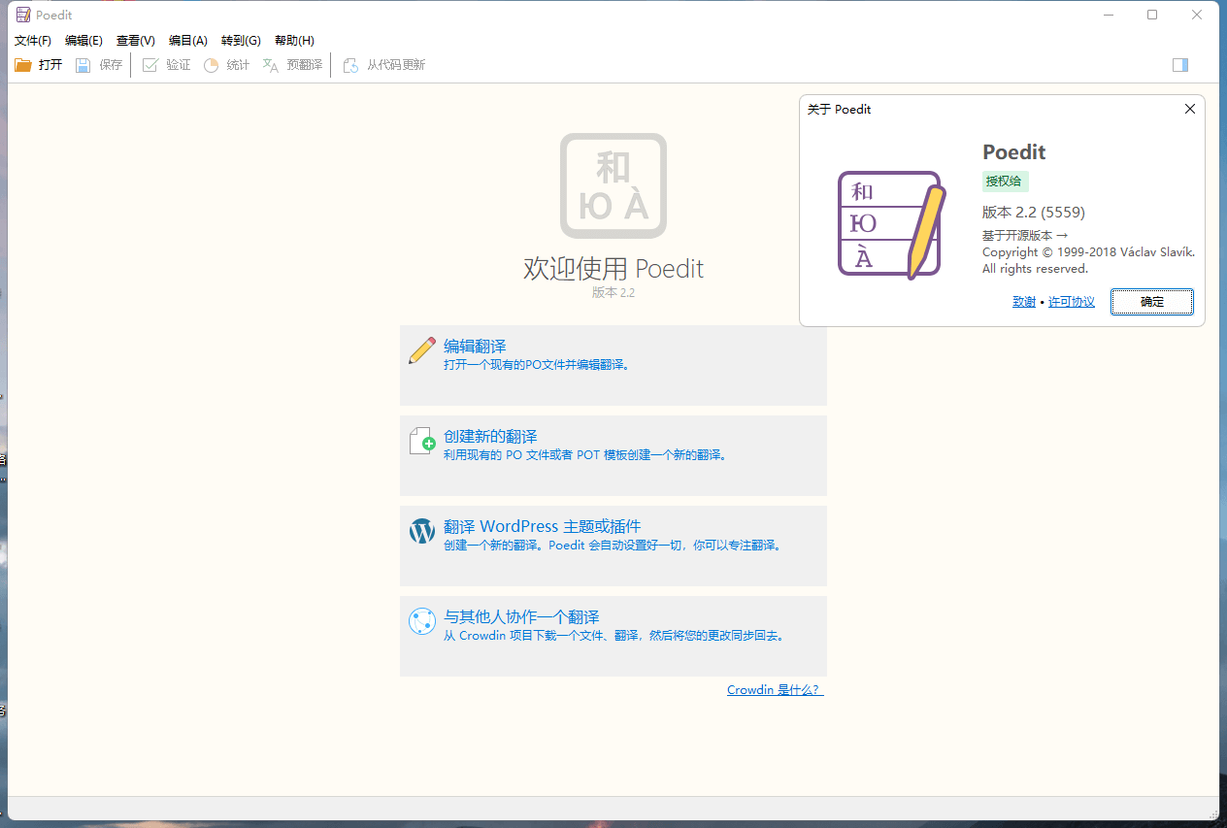Screen dimensions: 1227x828
Task: Click the Crowdin 是什么? link
Action: [775, 690]
